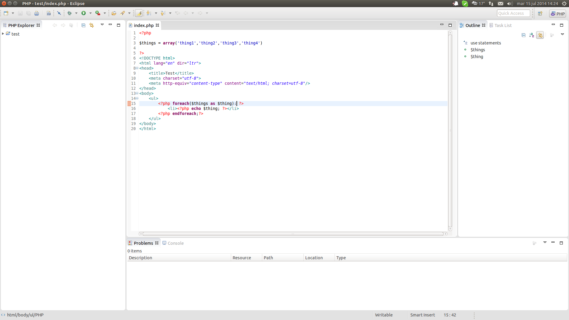
Task: Switch to the Console tab
Action: tap(175, 243)
